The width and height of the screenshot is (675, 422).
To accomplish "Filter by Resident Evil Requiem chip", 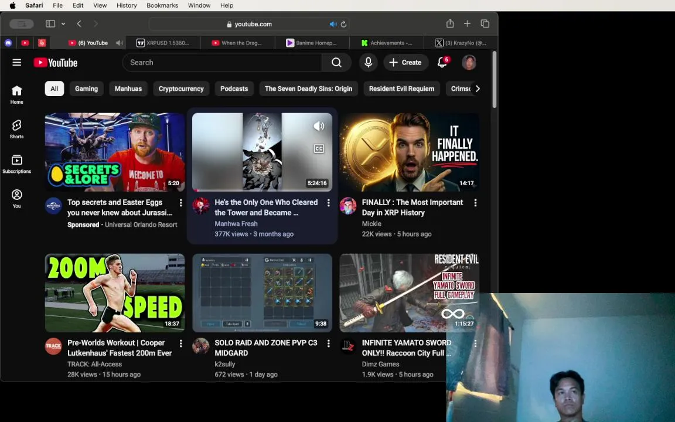I will (x=401, y=89).
